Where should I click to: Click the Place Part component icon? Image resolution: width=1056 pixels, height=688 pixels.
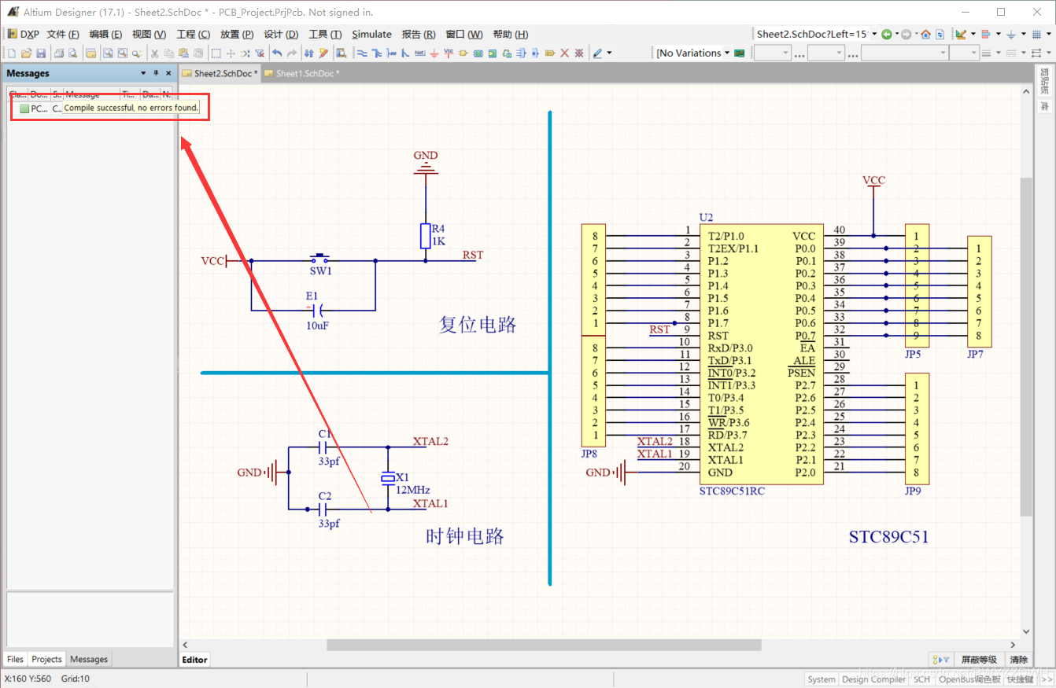pos(463,53)
